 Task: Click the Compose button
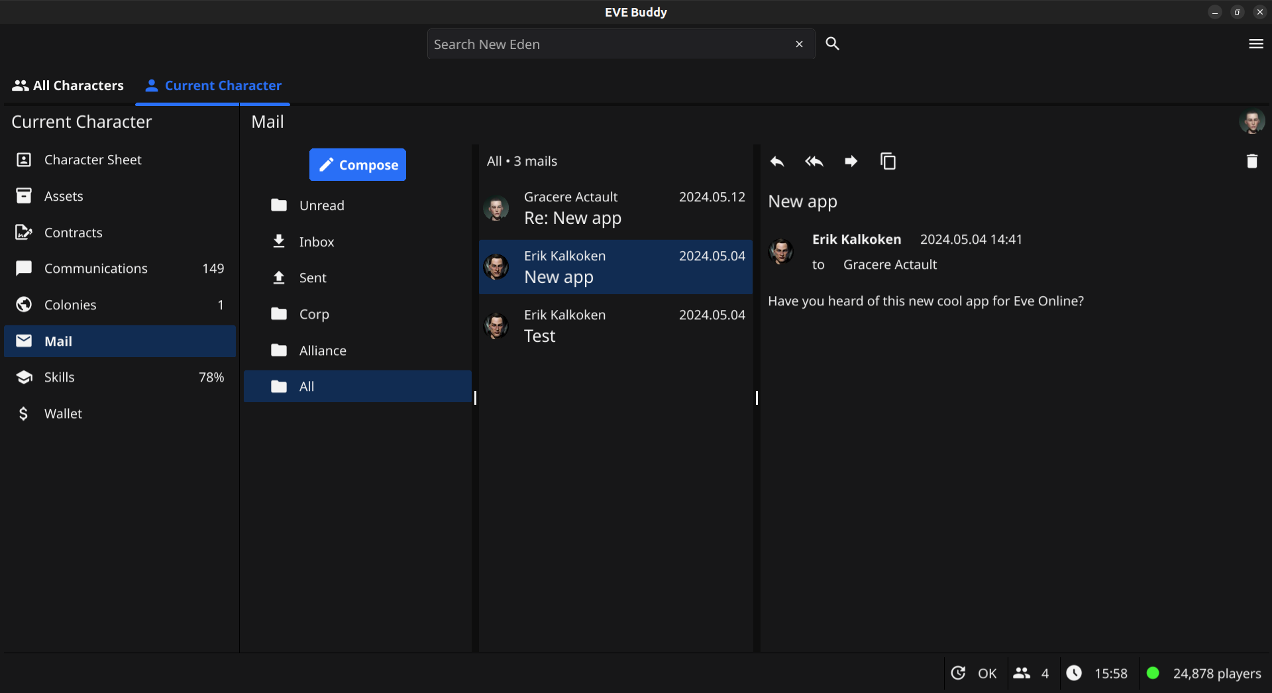tap(358, 165)
